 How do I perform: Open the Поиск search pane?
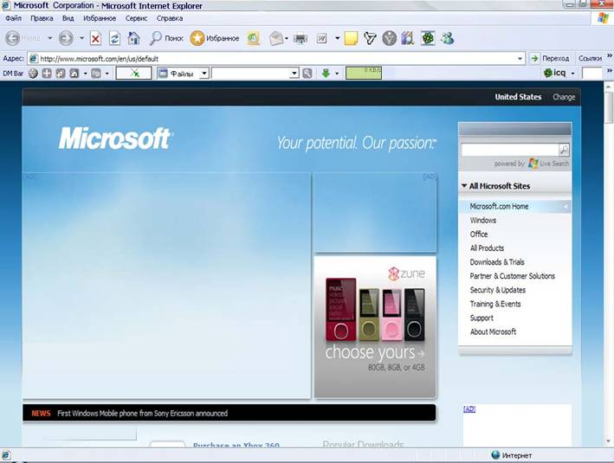coord(166,38)
